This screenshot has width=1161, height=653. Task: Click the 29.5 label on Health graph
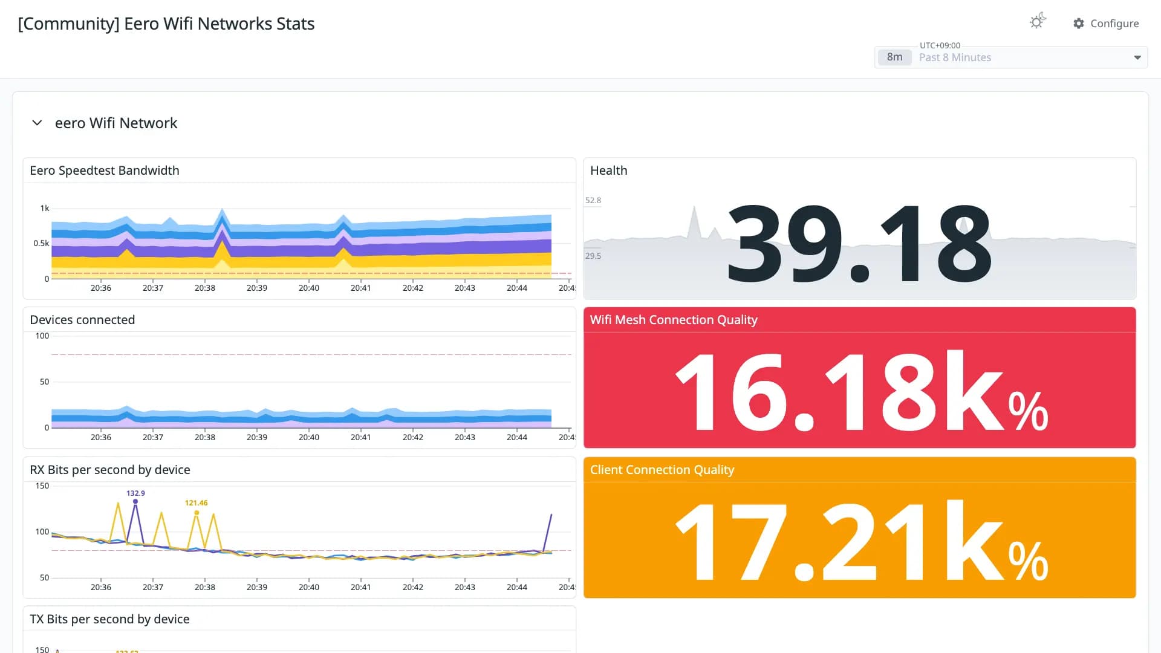pos(593,256)
